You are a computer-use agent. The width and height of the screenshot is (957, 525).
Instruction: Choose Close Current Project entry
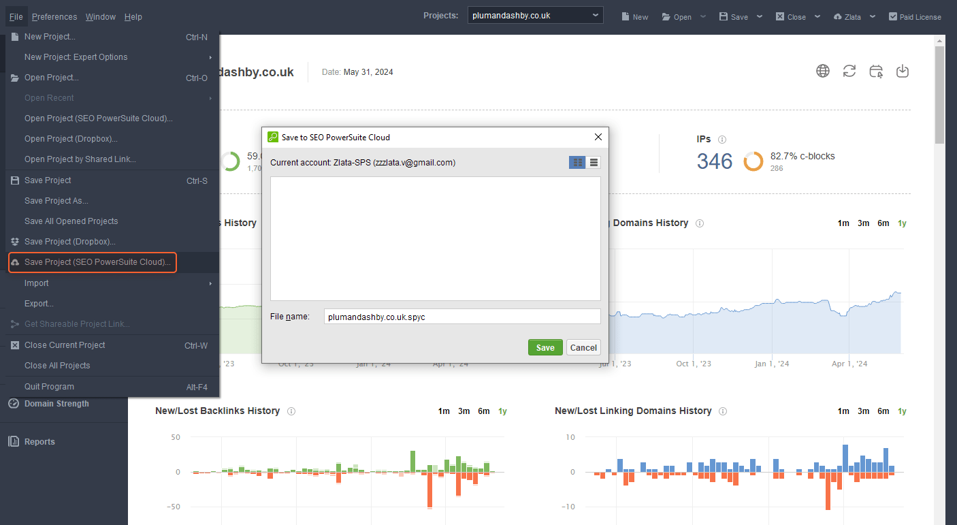tap(112, 345)
